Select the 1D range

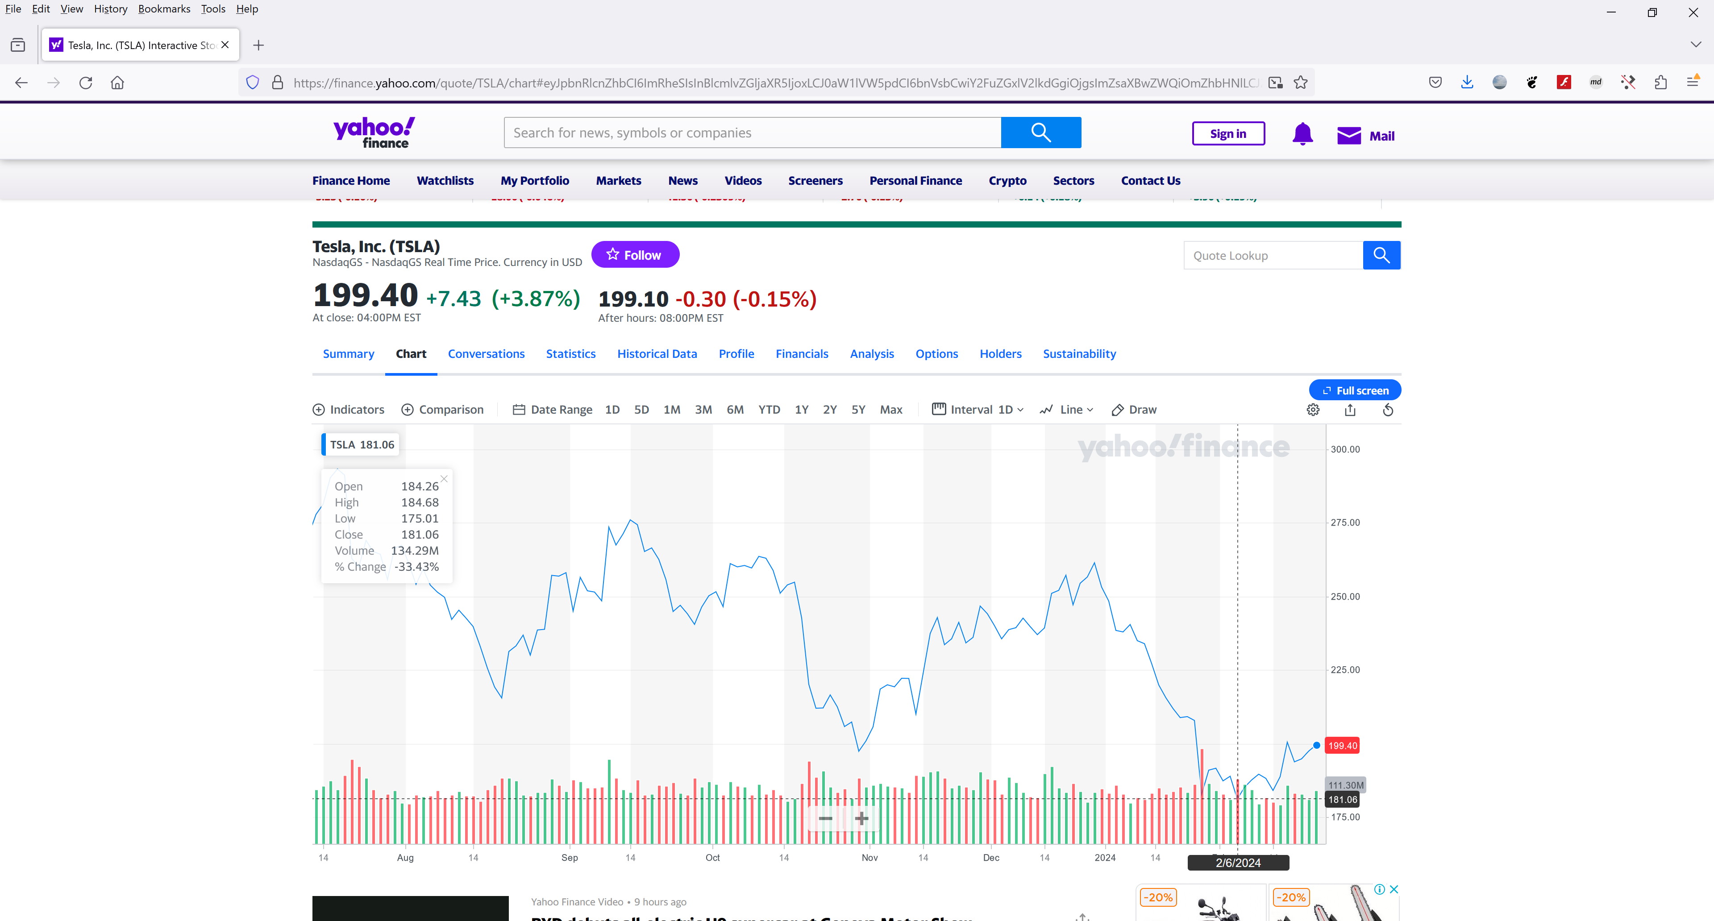point(612,410)
